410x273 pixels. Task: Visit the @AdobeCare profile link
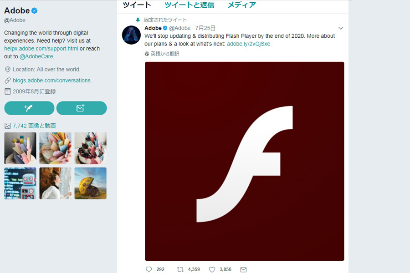[36, 56]
